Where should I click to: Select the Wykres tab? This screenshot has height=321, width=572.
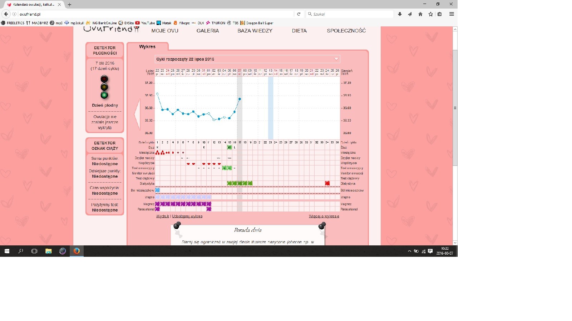tap(147, 47)
